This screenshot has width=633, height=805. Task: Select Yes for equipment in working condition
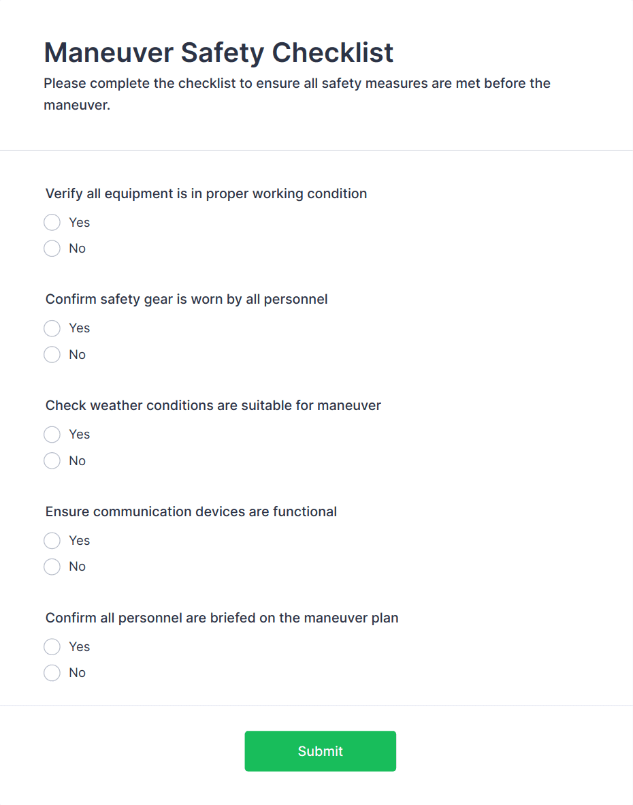[52, 223]
